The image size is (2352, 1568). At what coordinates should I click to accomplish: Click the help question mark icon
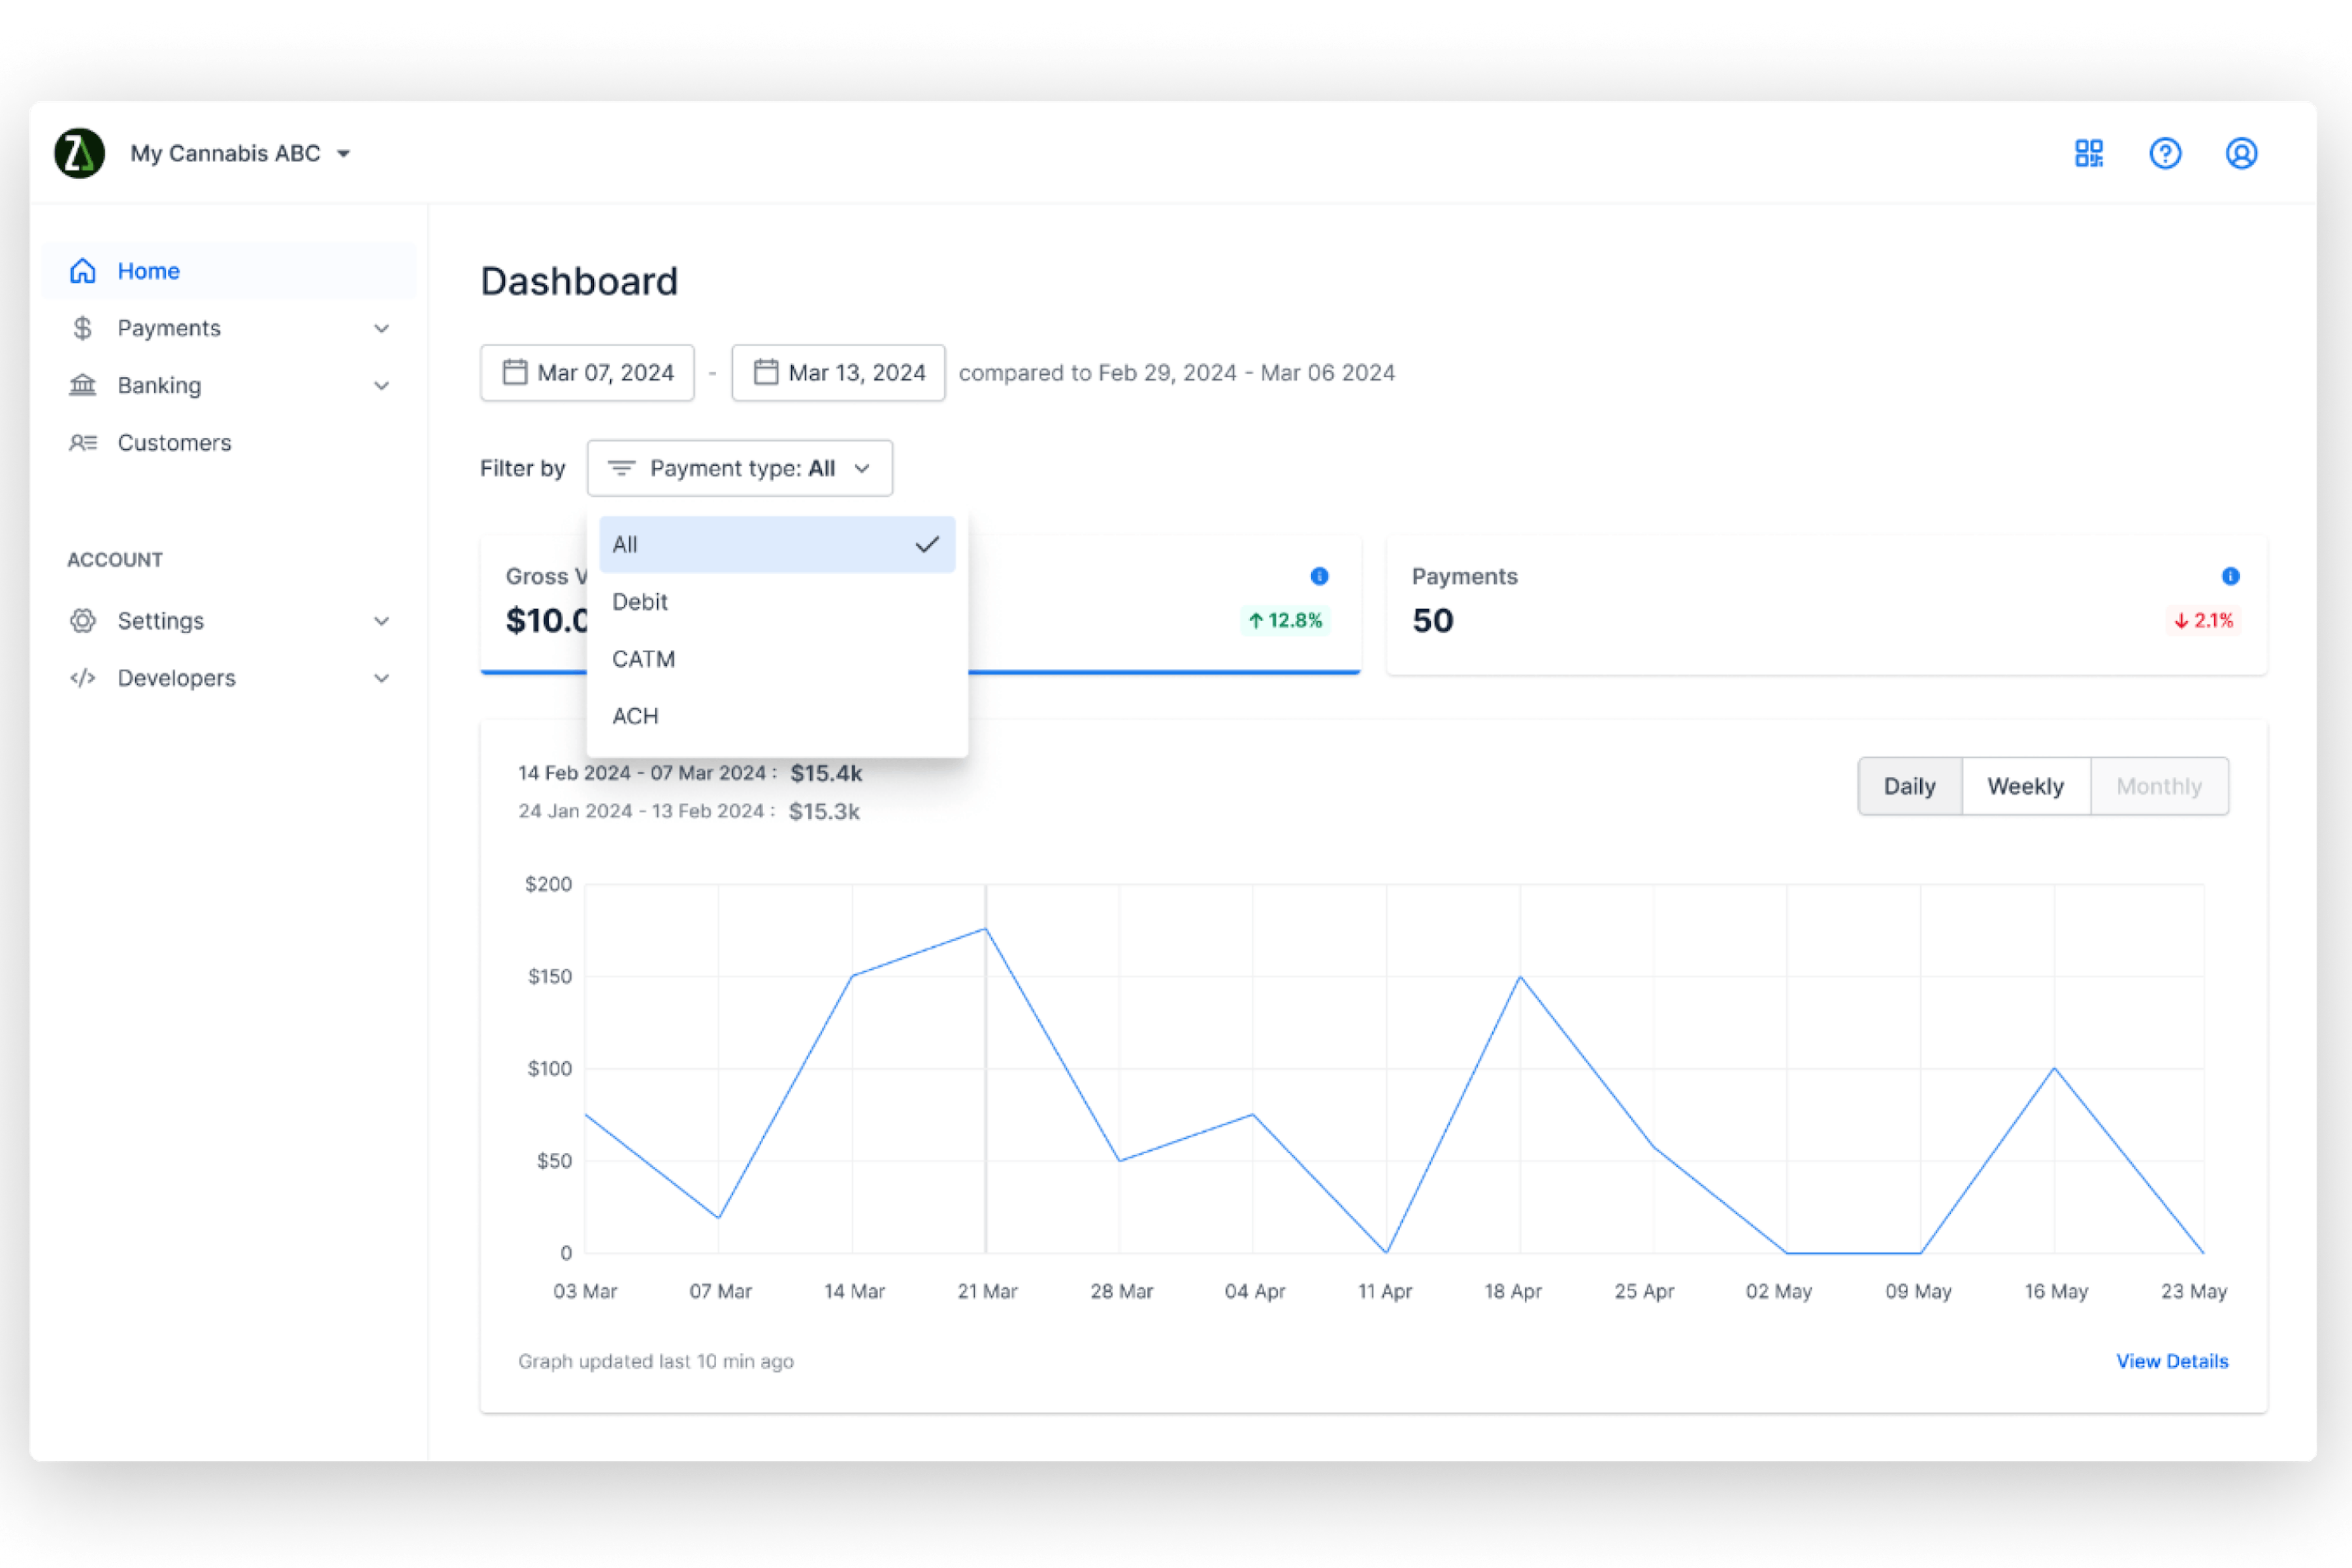pos(2165,153)
